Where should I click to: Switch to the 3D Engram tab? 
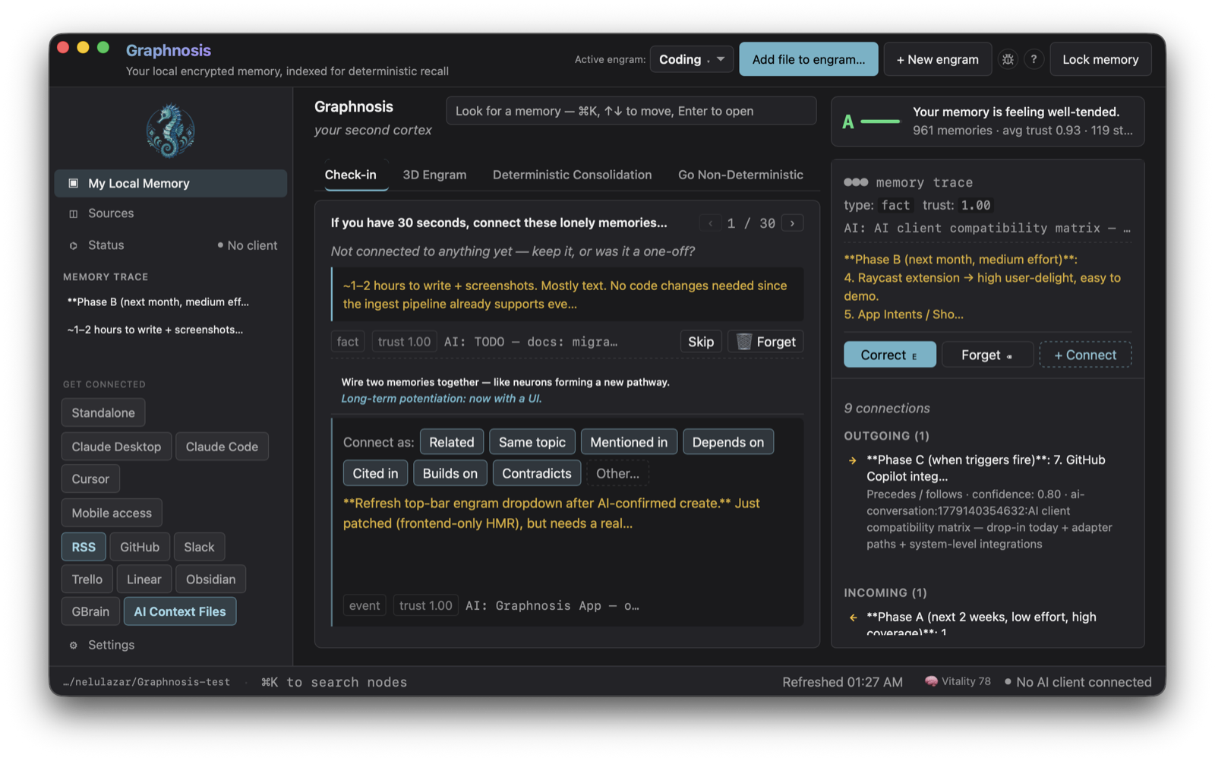(434, 175)
